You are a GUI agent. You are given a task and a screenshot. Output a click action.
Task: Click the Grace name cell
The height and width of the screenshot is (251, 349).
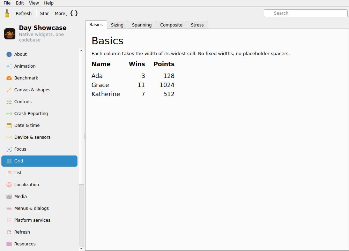[100, 85]
